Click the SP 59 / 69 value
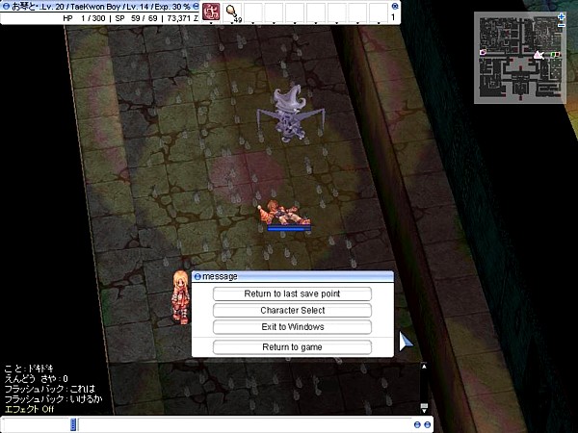The image size is (578, 433). pos(136,18)
